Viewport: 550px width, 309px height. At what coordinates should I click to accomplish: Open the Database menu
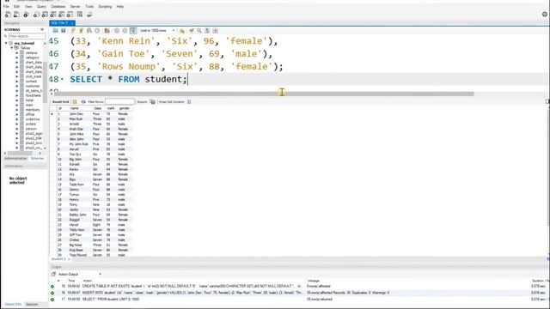(x=58, y=6)
